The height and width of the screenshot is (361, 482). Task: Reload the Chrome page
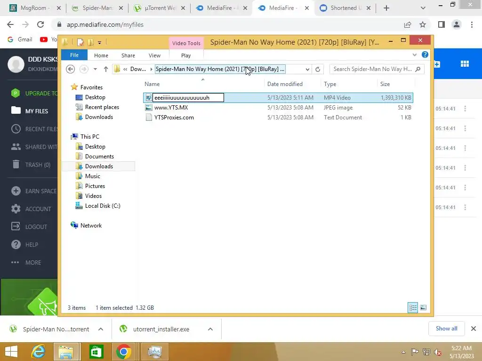(40, 24)
